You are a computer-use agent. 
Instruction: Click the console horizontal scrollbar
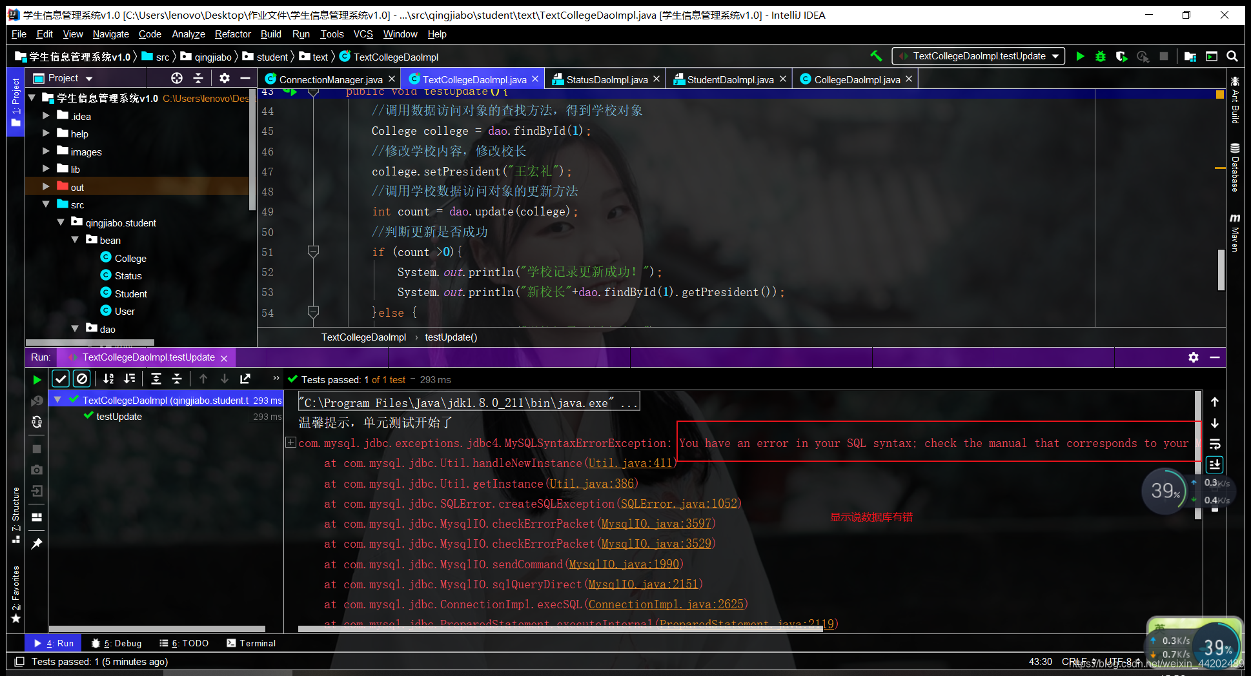(560, 628)
